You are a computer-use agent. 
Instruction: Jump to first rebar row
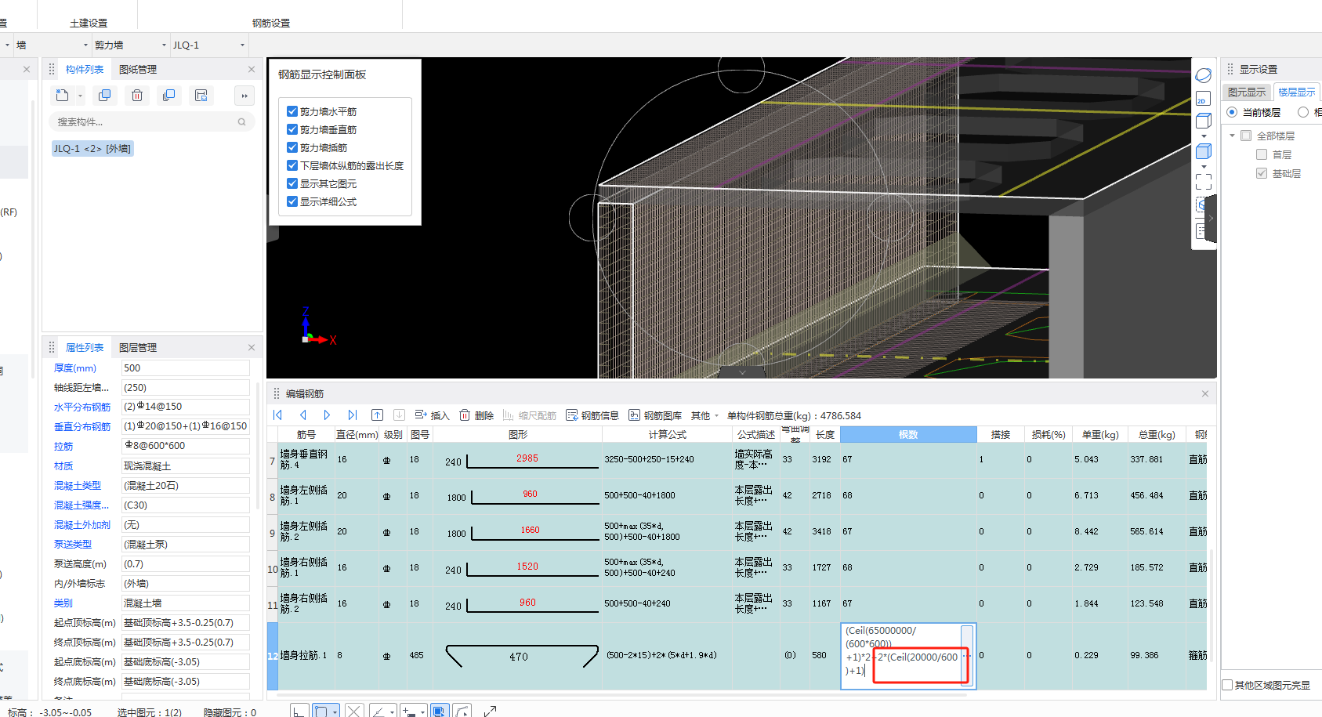[278, 415]
